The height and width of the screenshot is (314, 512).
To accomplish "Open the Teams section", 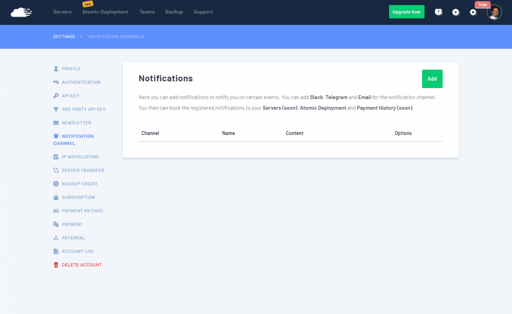I will coord(147,12).
